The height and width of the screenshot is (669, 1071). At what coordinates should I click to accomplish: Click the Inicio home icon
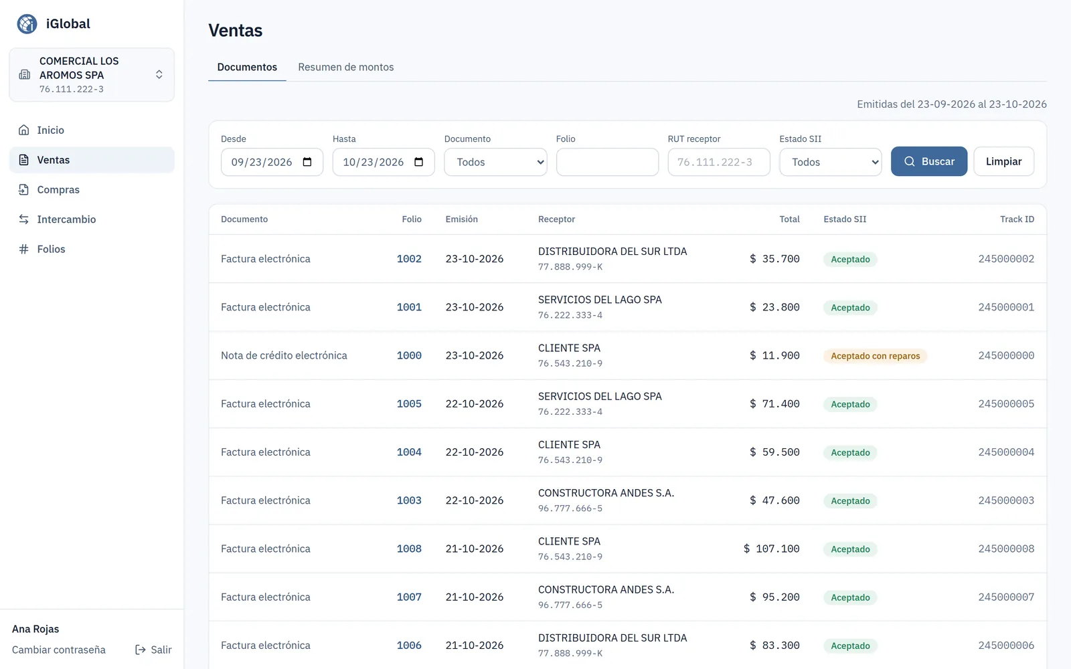24,130
